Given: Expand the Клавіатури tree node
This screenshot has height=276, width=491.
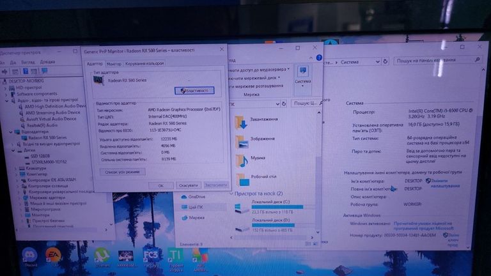Looking at the screenshot, I should pyautogui.click(x=15, y=169).
